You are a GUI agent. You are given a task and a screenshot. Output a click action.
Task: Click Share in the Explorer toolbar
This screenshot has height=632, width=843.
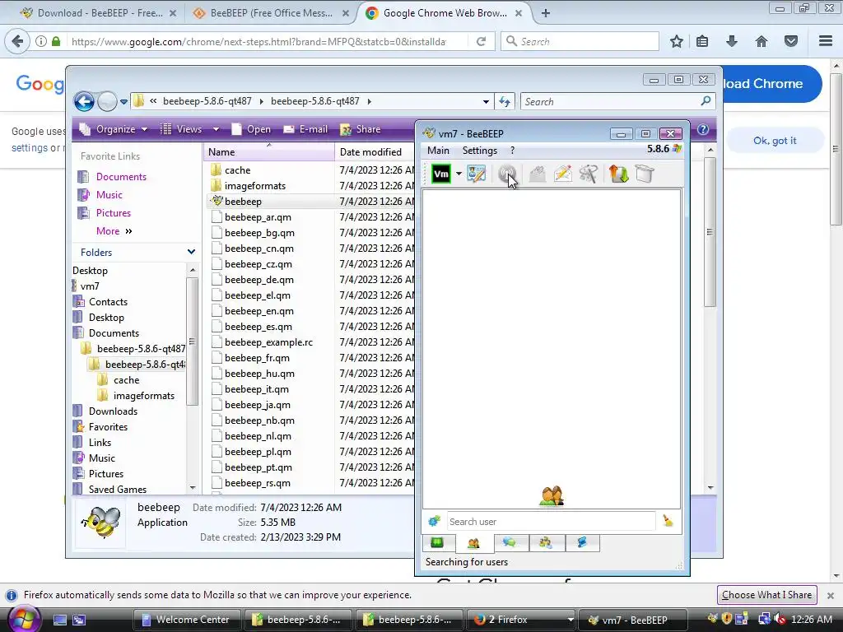coord(361,129)
